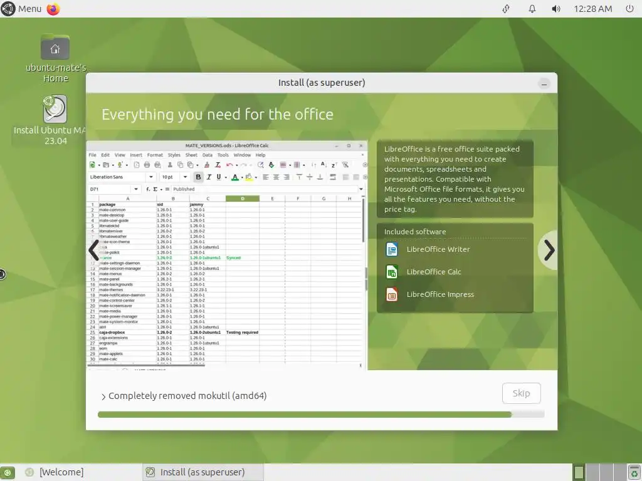Click the 'Install (as superuser)' window title
Screen dimensions: 642x481
[322, 83]
